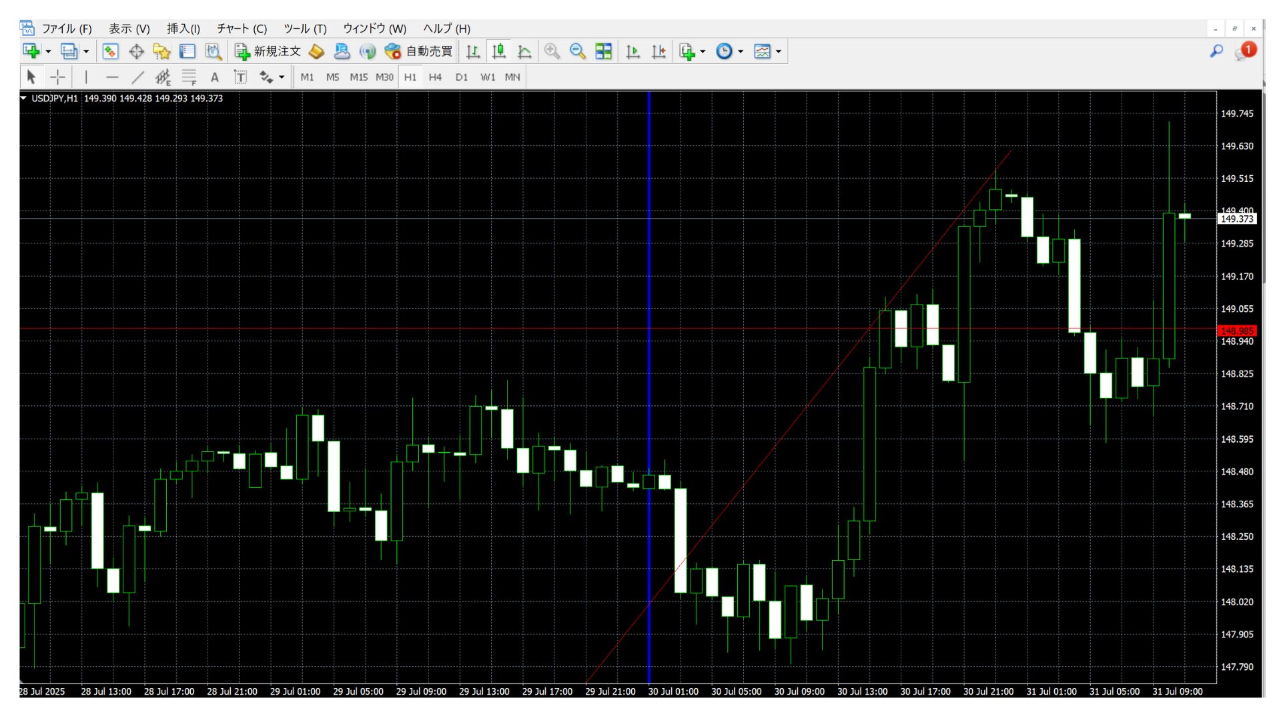This screenshot has height=720, width=1281.
Task: Select the text label tool
Action: point(240,77)
